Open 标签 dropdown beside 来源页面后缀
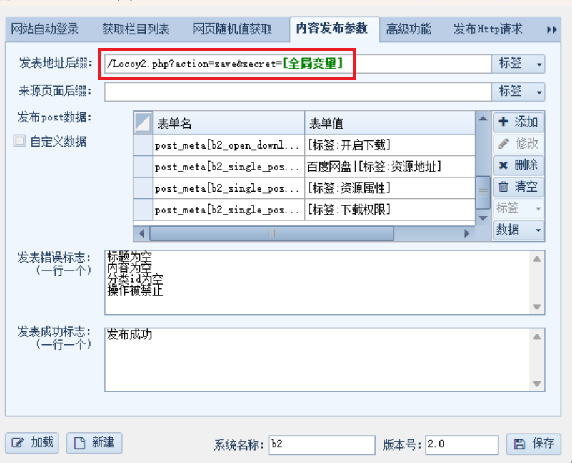The image size is (572, 463). pos(518,92)
